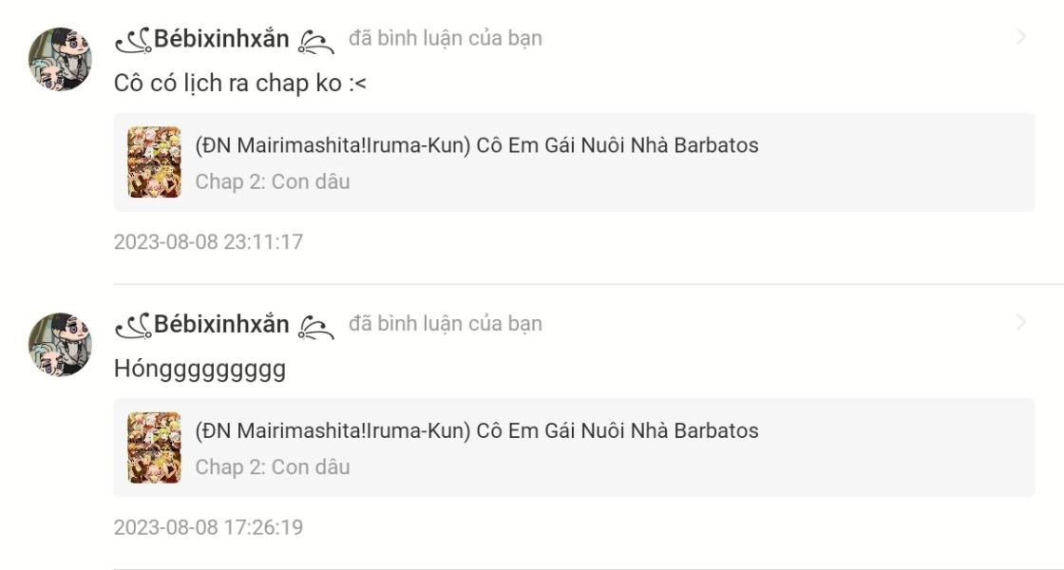Tap story cover under "Cô có lịch ra chap ko"
Viewport: 1064px width, 570px height.
154,162
